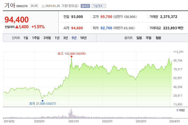The height and width of the screenshot is (125, 188).
Task: Click the 실시간 button
Action: coord(85,6)
